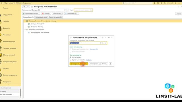Open the Пользователь field dropdown arrow
This screenshot has width=182, height=102.
point(65,10)
